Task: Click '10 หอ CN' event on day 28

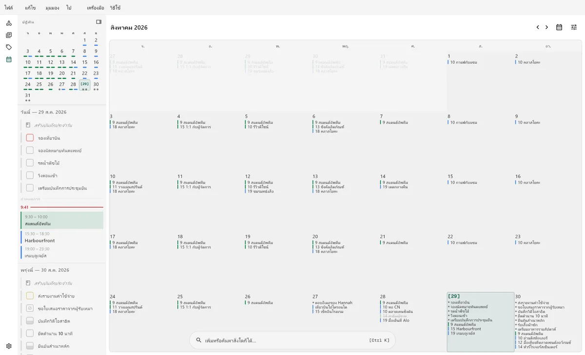Action: (x=391, y=307)
